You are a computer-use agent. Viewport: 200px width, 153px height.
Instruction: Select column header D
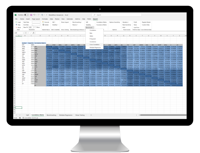point(40,36)
